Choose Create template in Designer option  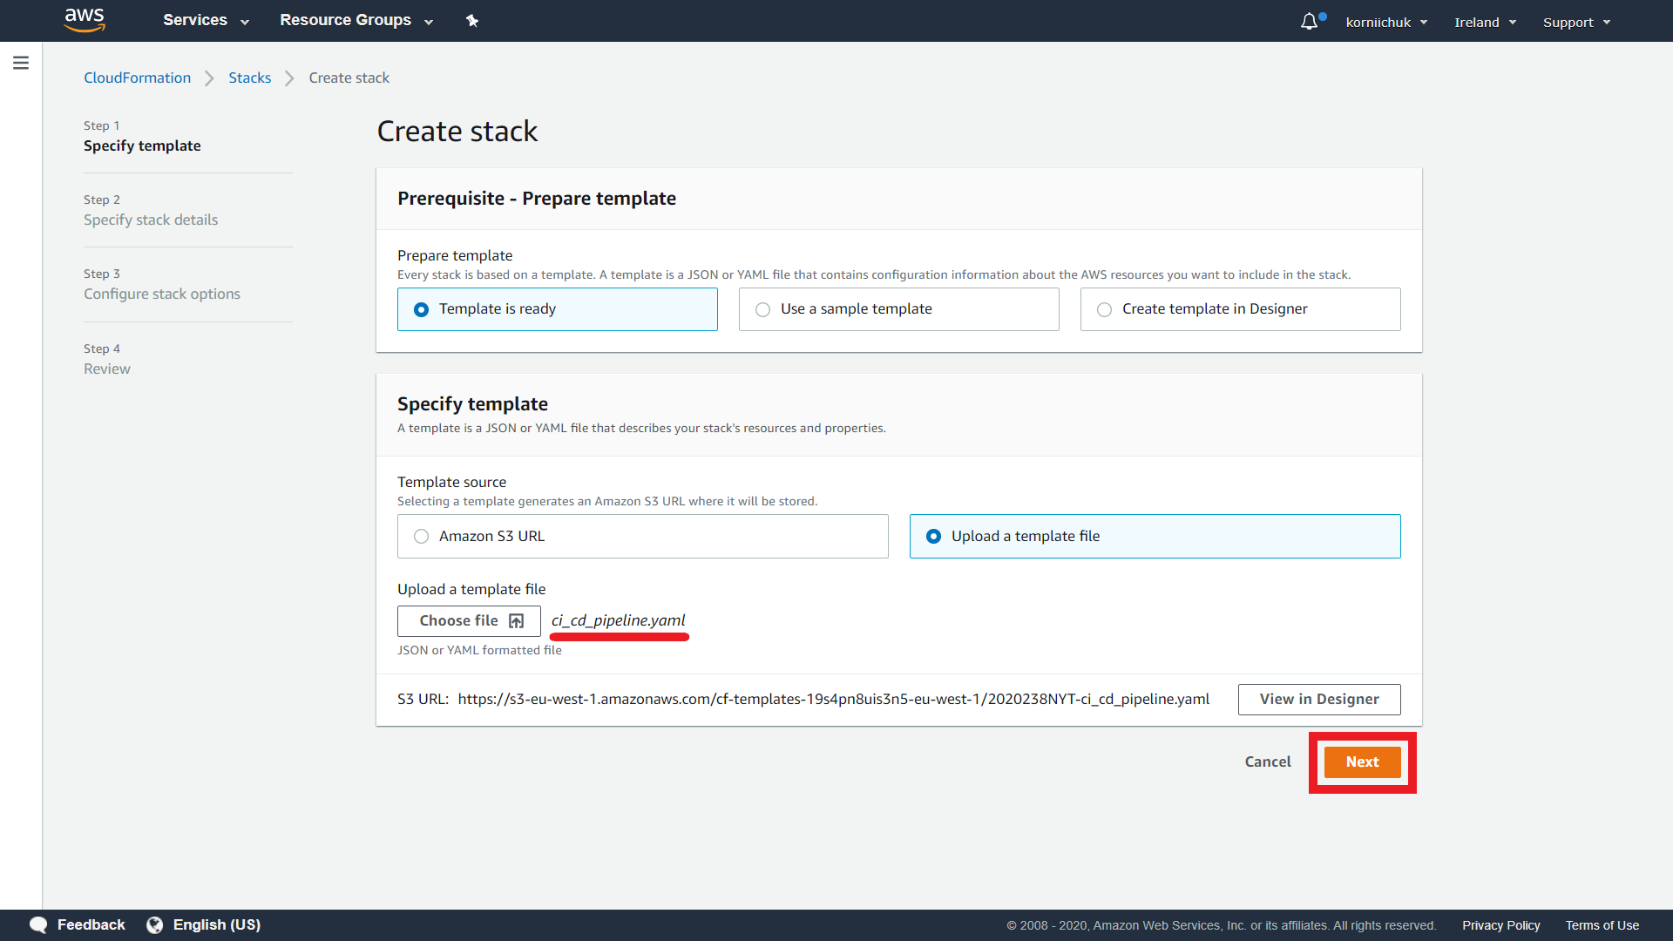[x=1105, y=309]
